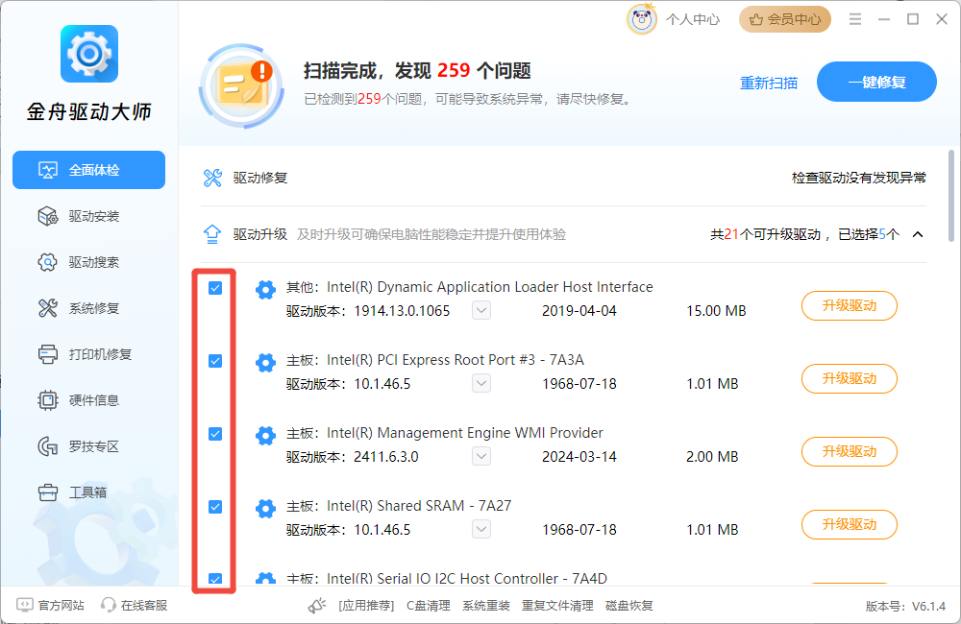
Task: Click the vertical scrollbar thumb
Action: pos(950,195)
